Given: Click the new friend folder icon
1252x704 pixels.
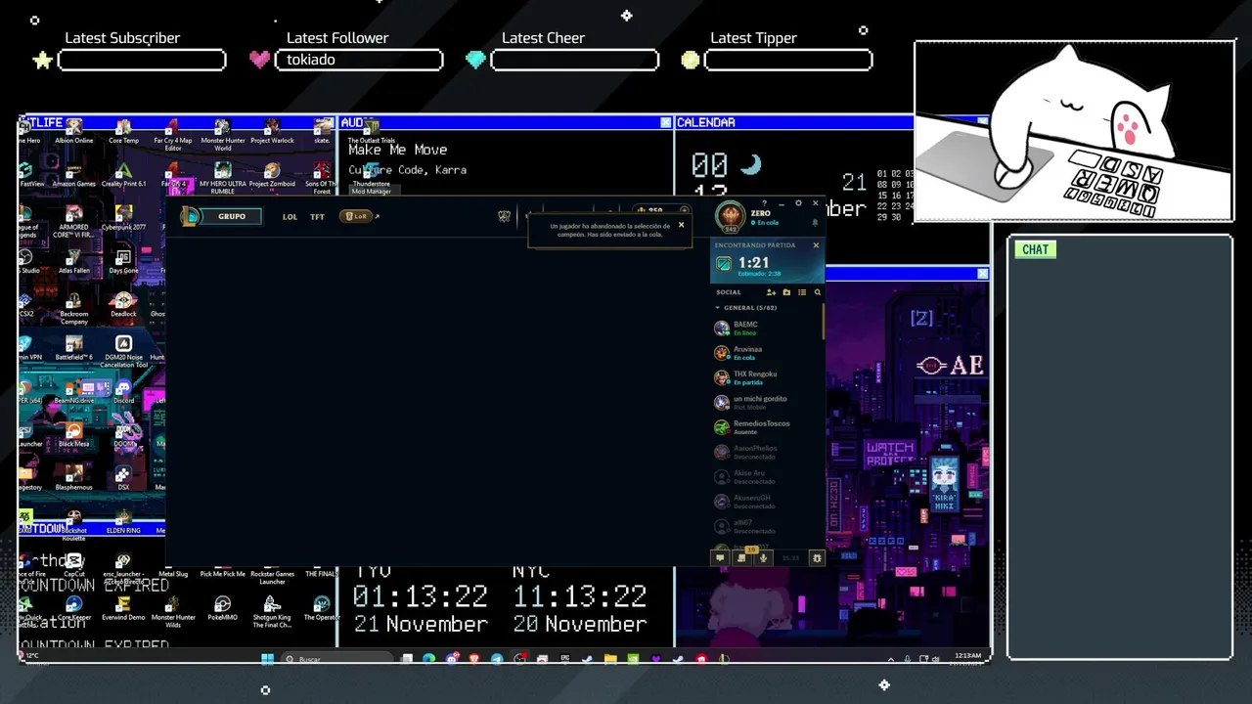Looking at the screenshot, I should 786,292.
